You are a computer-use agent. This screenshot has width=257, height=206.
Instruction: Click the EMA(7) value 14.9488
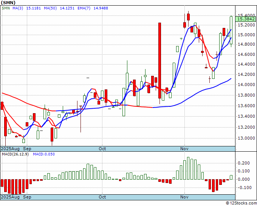101,8
